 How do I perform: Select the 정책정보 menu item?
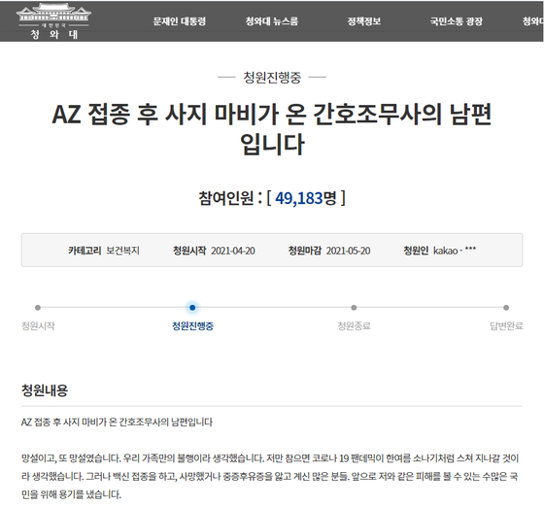364,21
